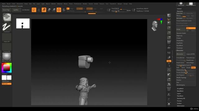Toggle PolyF line fill display
Image resolution: width=199 pixels, height=111 pixels.
[x=169, y=89]
